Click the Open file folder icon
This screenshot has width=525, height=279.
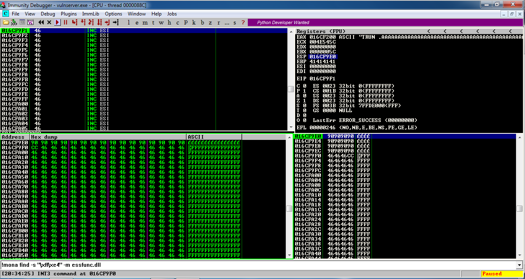pos(6,22)
